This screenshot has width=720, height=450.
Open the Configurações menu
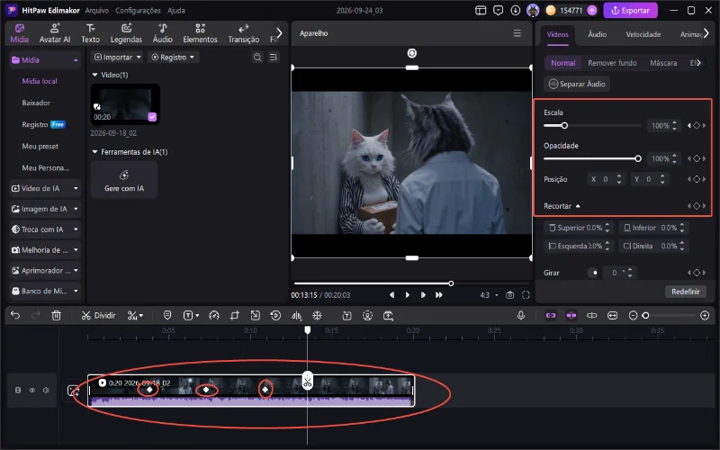(138, 10)
